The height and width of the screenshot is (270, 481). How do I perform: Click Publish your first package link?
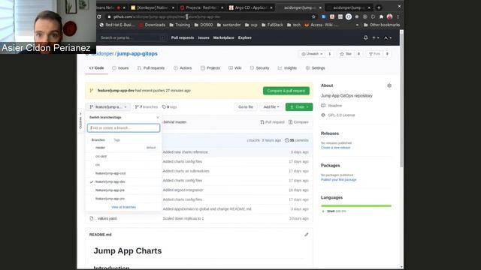point(339,180)
